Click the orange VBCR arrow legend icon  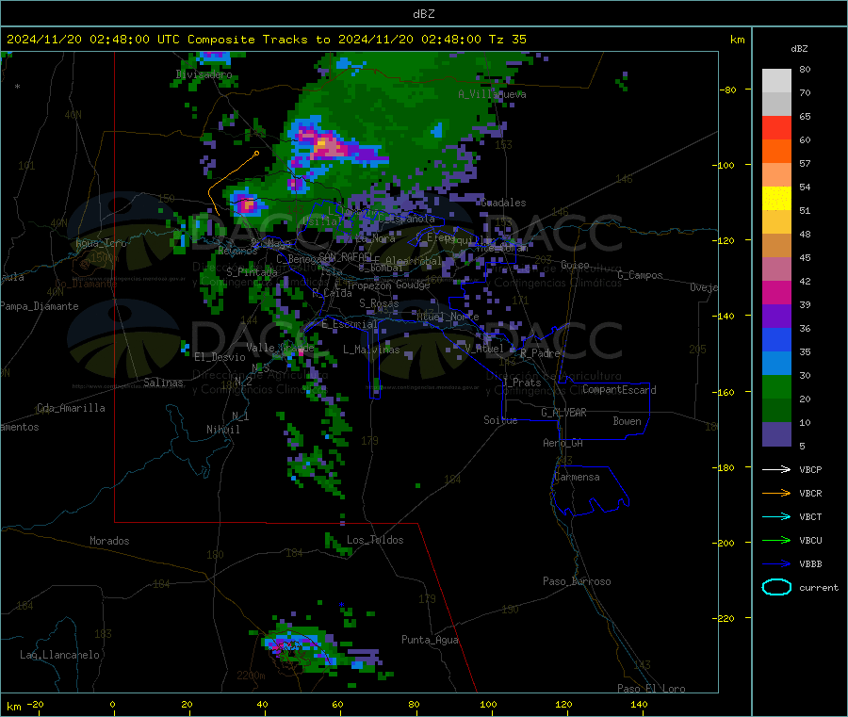coord(776,493)
